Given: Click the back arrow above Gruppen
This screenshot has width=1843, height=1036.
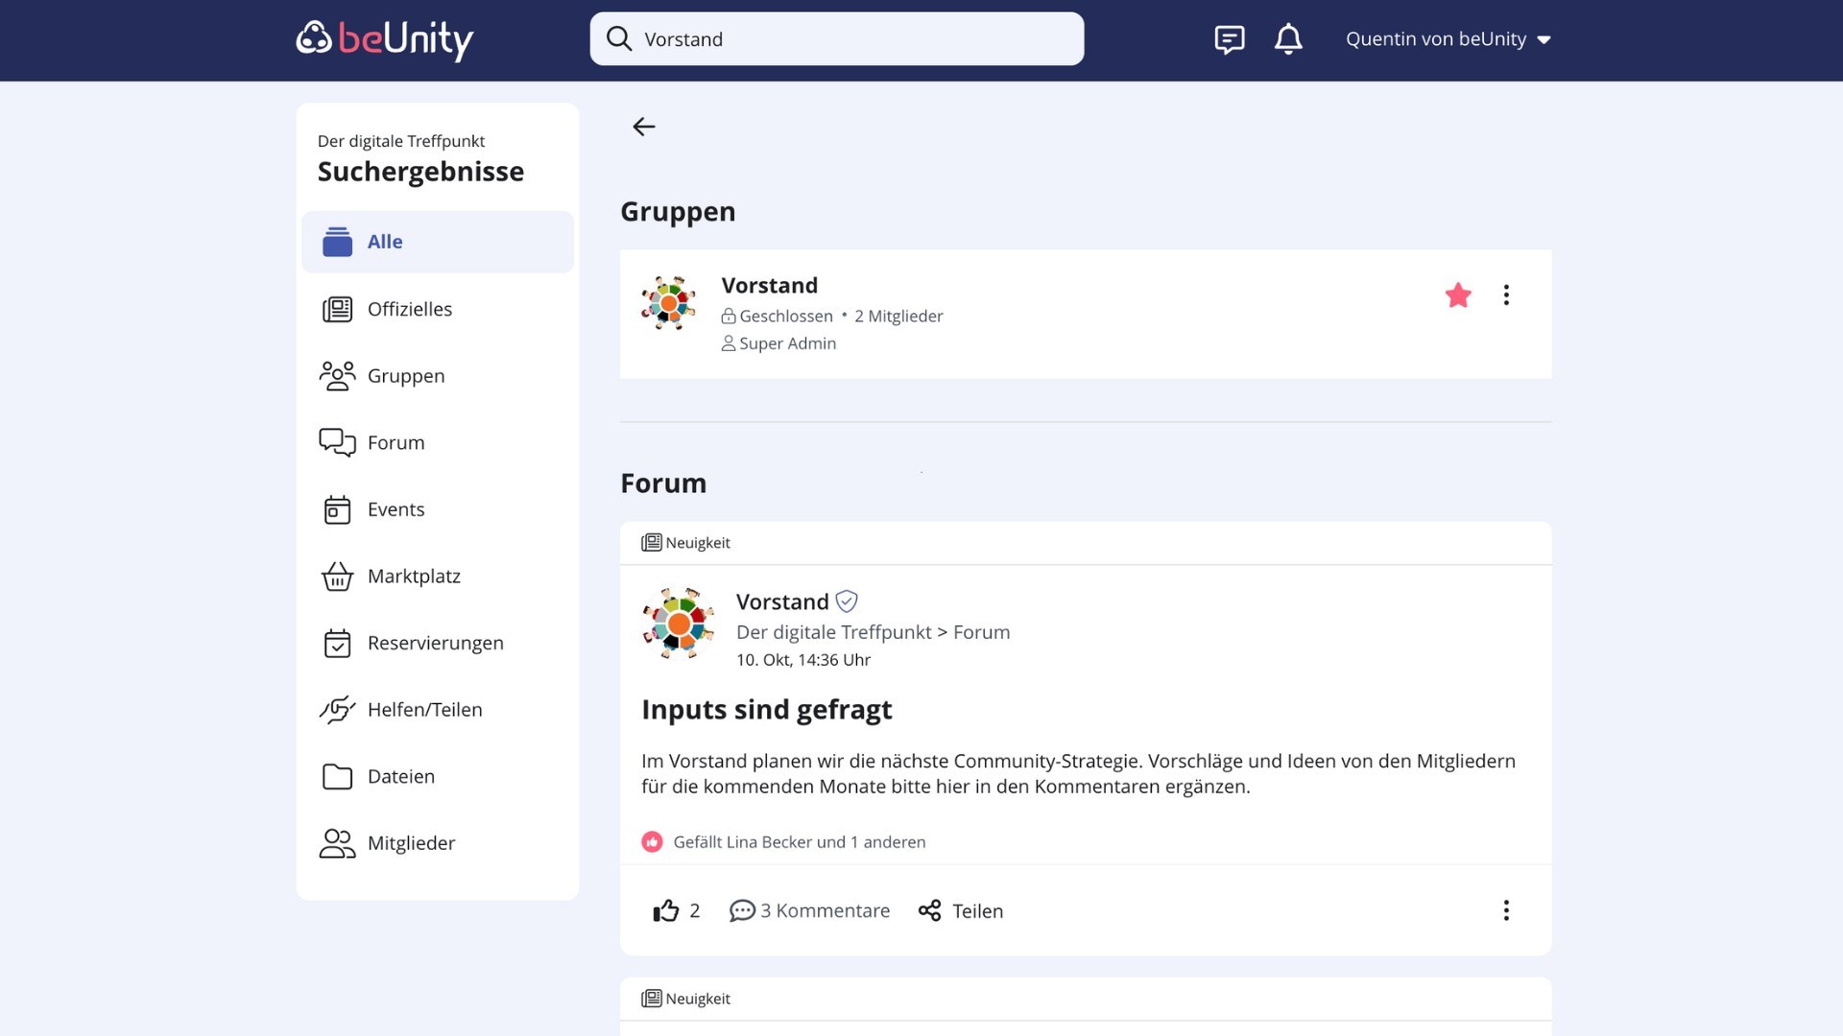Looking at the screenshot, I should coord(642,126).
